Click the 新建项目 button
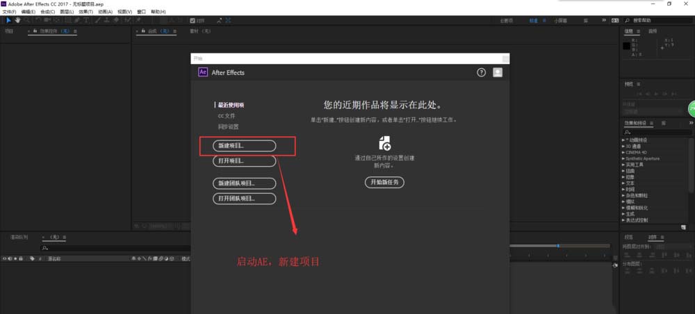695x314 pixels. (244, 146)
